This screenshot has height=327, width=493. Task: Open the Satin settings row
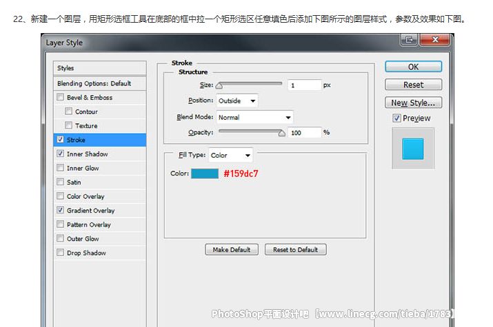coord(100,182)
